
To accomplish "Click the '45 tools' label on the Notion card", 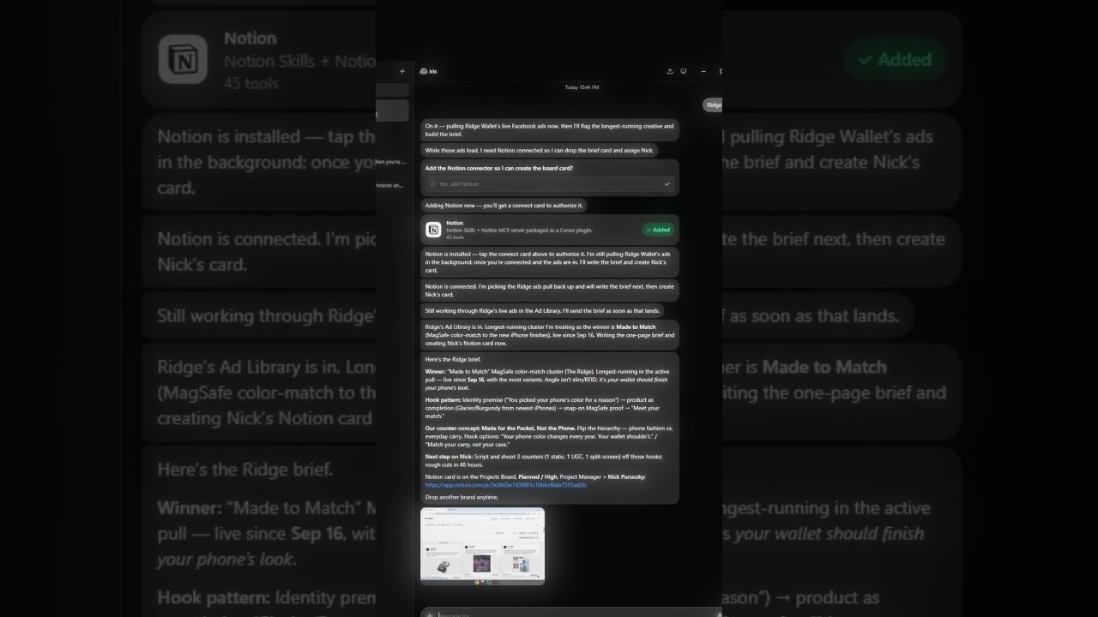I will 455,237.
